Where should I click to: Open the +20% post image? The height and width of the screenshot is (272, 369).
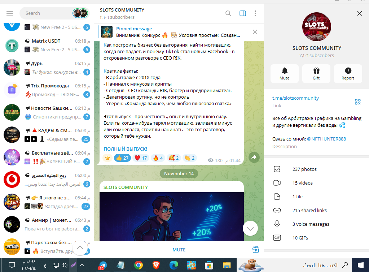click(172, 217)
